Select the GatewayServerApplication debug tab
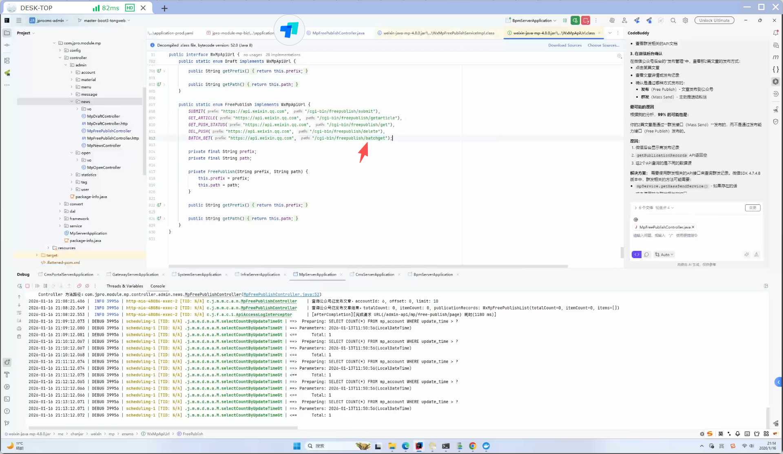This screenshot has height=454, width=783. pyautogui.click(x=135, y=274)
